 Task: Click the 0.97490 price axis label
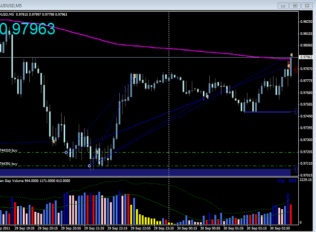(x=306, y=116)
